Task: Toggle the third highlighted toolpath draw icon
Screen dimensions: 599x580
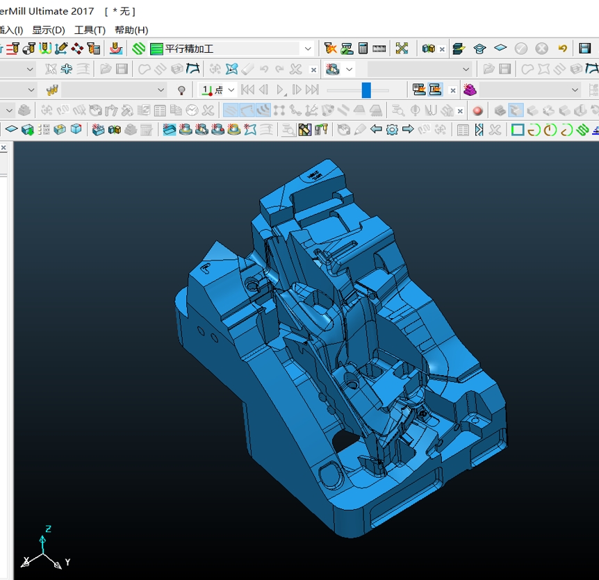Action: [x=263, y=110]
